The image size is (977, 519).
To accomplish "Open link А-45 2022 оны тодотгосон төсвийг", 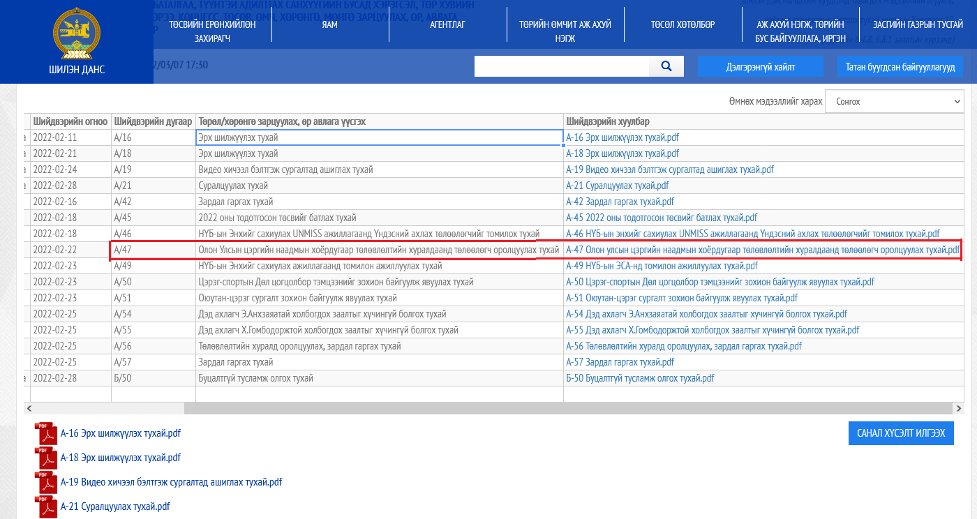I will [661, 218].
